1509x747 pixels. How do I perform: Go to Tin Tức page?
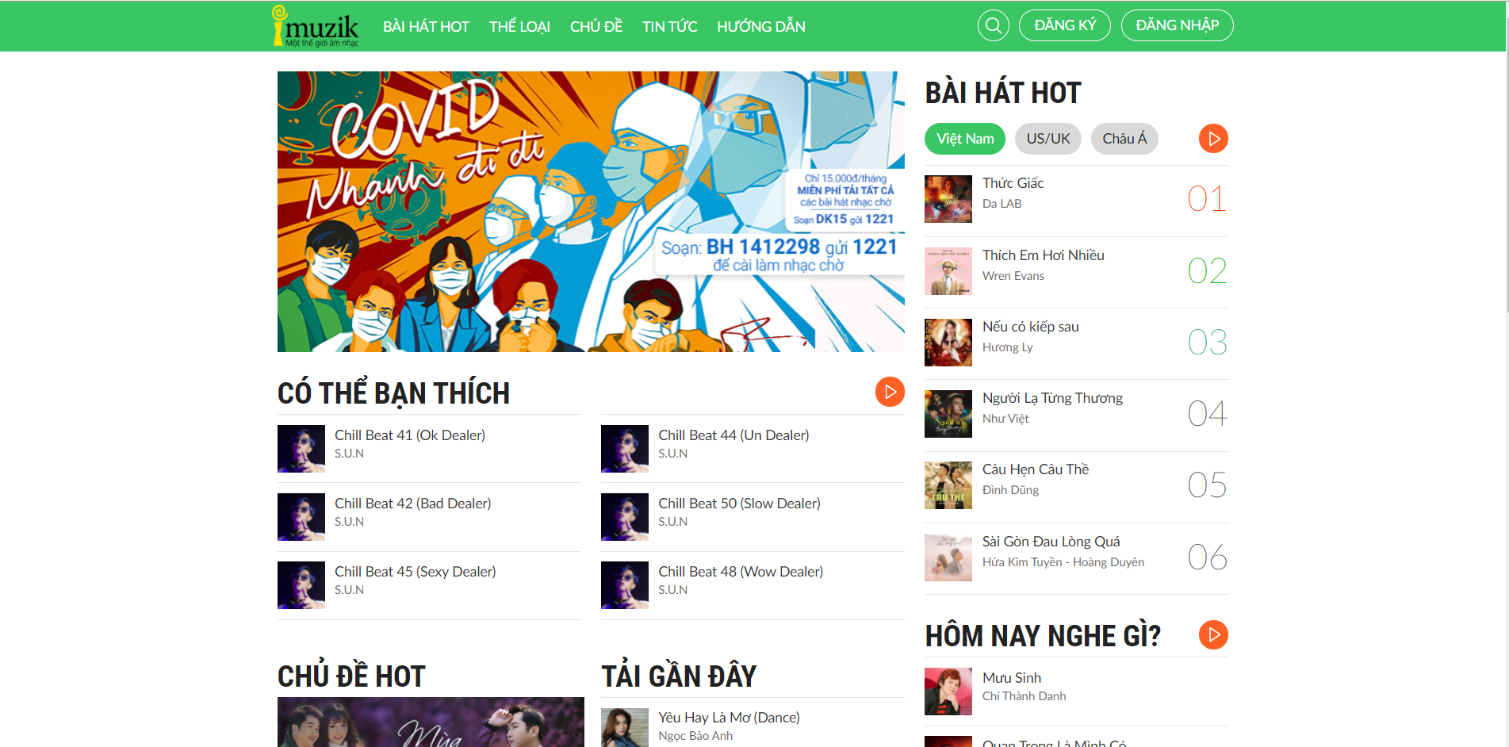[x=669, y=26]
